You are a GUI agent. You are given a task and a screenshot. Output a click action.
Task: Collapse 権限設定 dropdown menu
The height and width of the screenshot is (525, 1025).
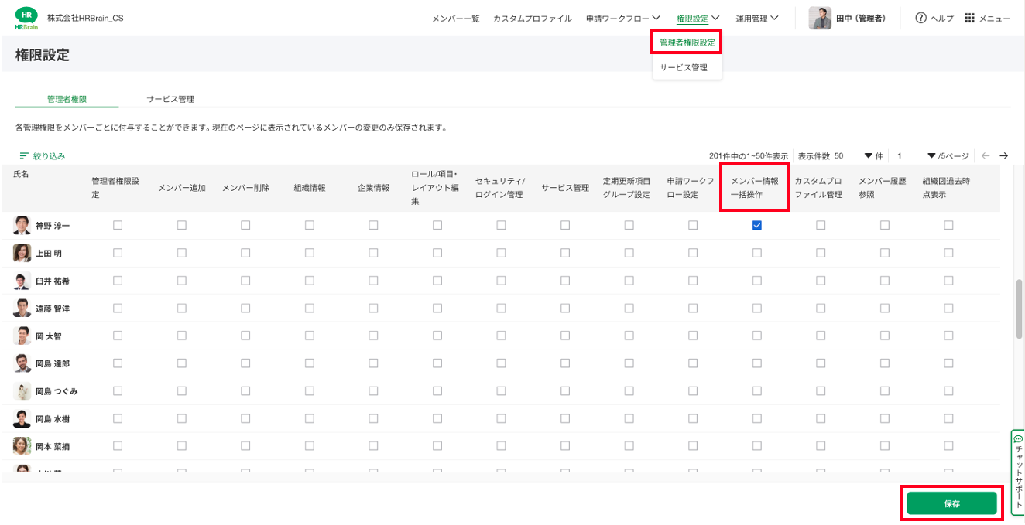tap(698, 18)
